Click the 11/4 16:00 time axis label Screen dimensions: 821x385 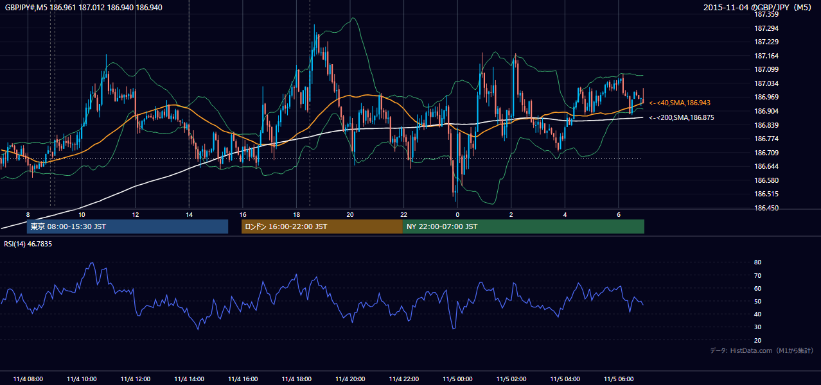tap(242, 379)
